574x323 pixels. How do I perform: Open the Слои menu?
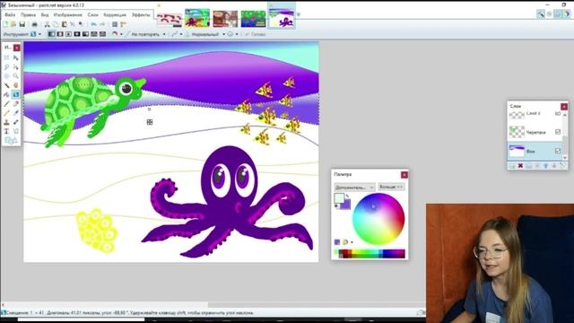click(x=93, y=15)
